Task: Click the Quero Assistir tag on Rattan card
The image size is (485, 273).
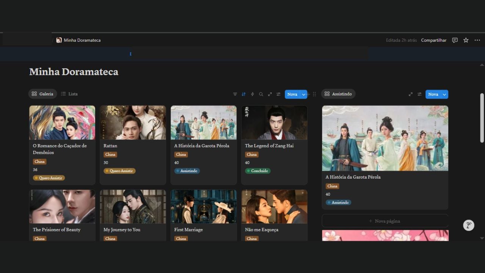Action: [119, 171]
